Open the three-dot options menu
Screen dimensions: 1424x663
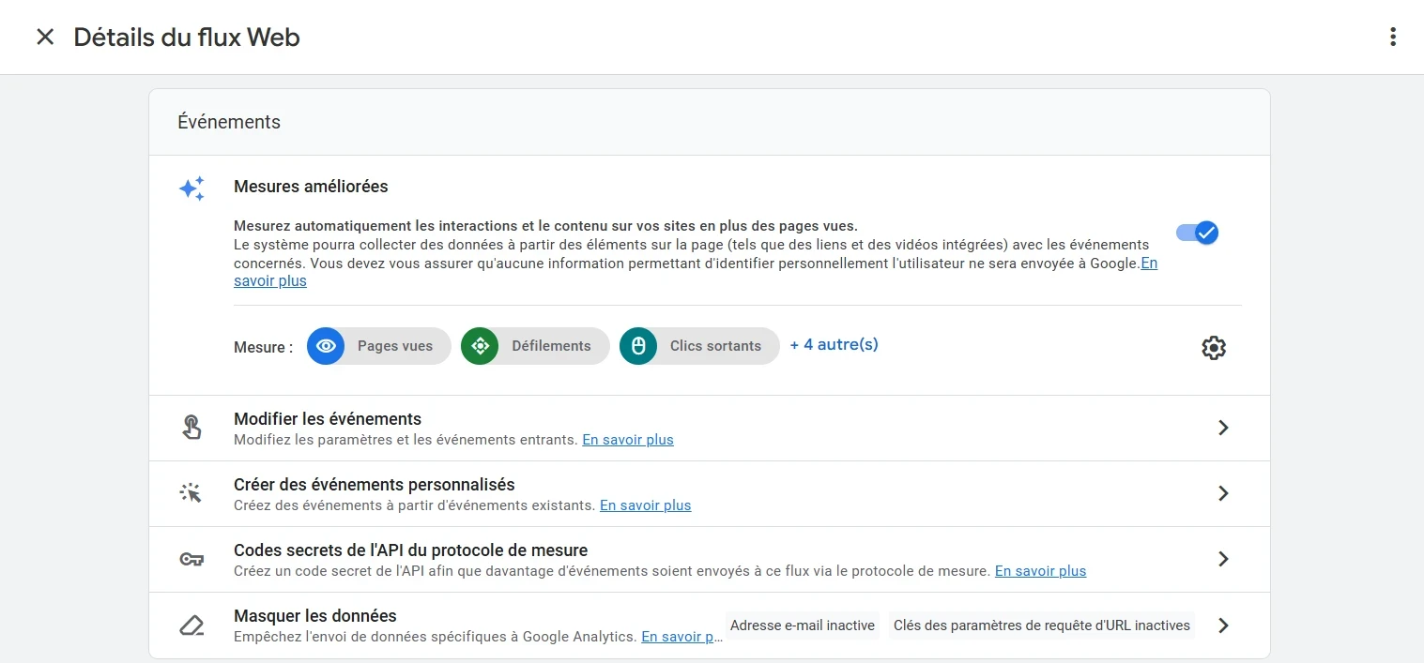point(1393,36)
